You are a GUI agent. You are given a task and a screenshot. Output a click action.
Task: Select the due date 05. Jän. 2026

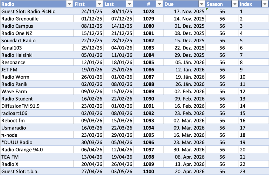point(189,63)
